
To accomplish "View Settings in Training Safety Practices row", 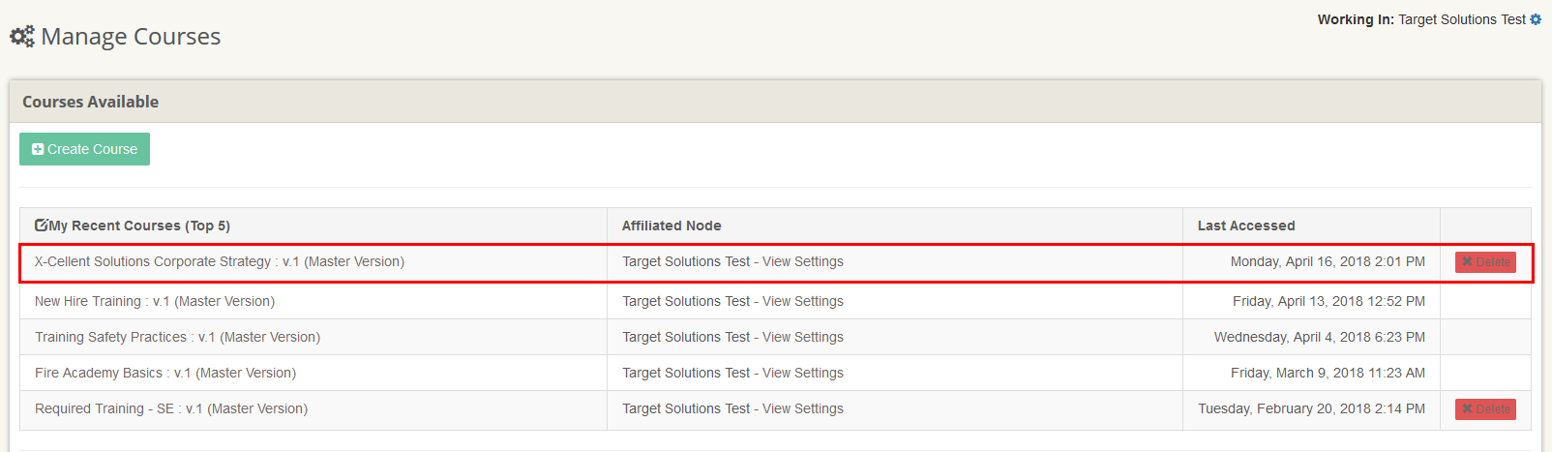I will (802, 338).
